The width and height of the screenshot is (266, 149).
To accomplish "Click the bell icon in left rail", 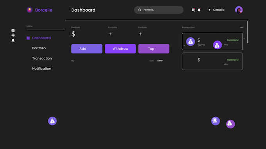I will tap(13, 40).
